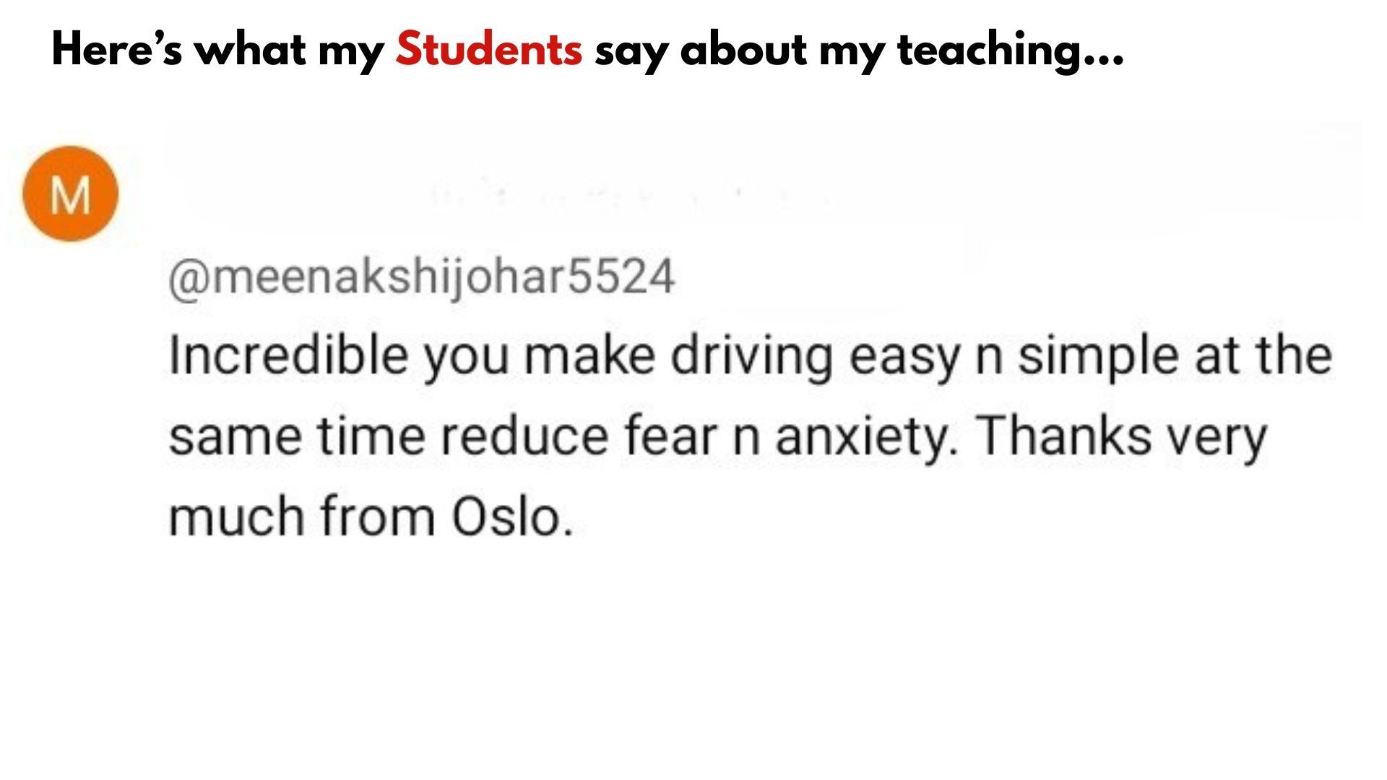The width and height of the screenshot is (1387, 780).
Task: Open the @meenakshijohar5524 username link
Action: coord(421,278)
